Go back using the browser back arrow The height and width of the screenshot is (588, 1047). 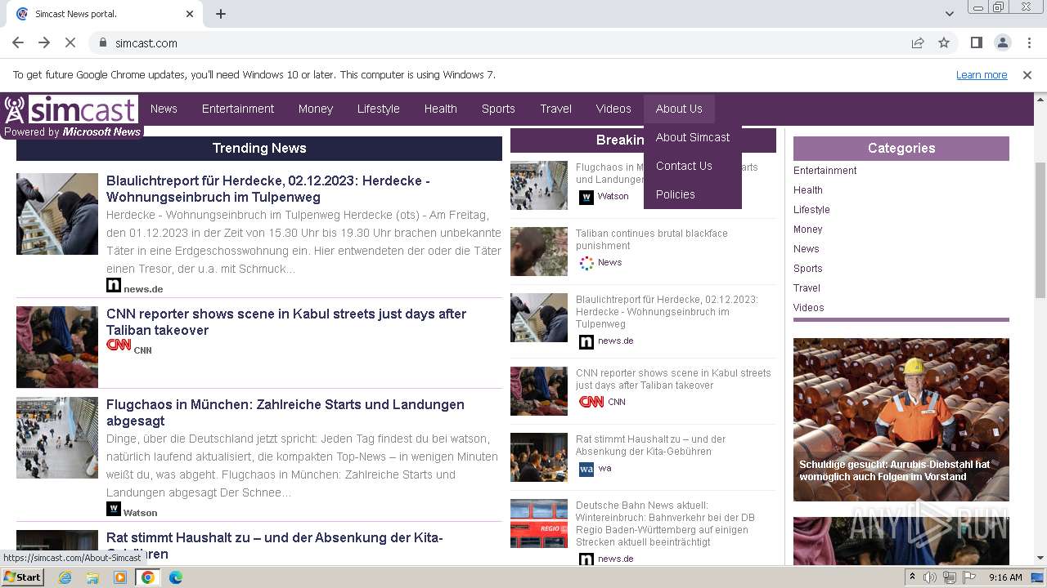click(x=18, y=42)
